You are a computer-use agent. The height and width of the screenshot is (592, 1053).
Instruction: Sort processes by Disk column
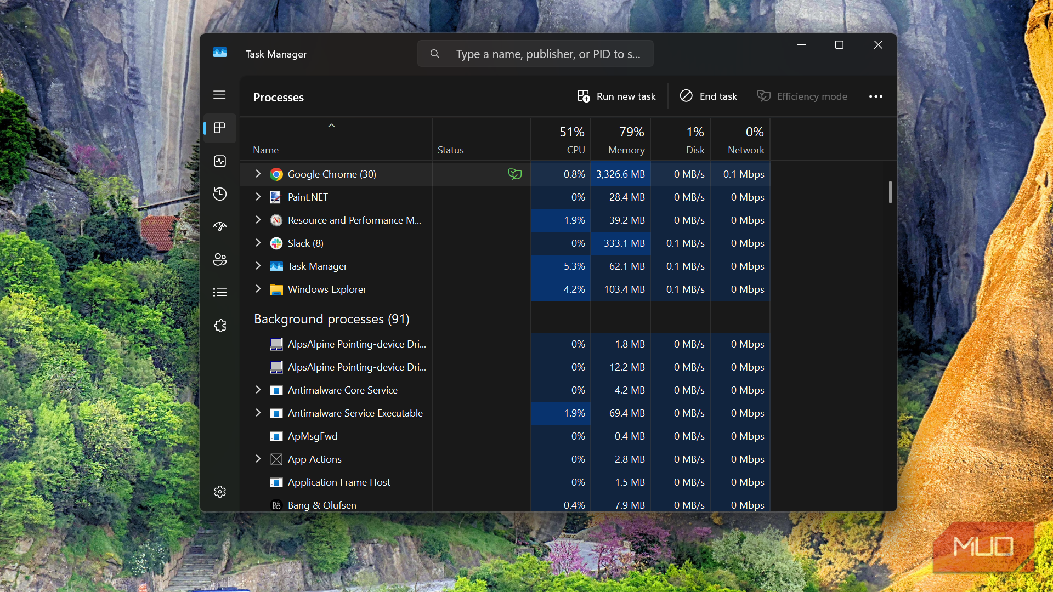pos(681,139)
